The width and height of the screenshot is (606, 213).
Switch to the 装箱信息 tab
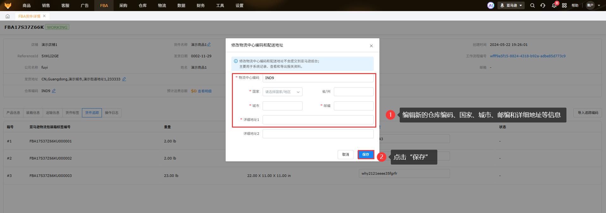pos(33,113)
